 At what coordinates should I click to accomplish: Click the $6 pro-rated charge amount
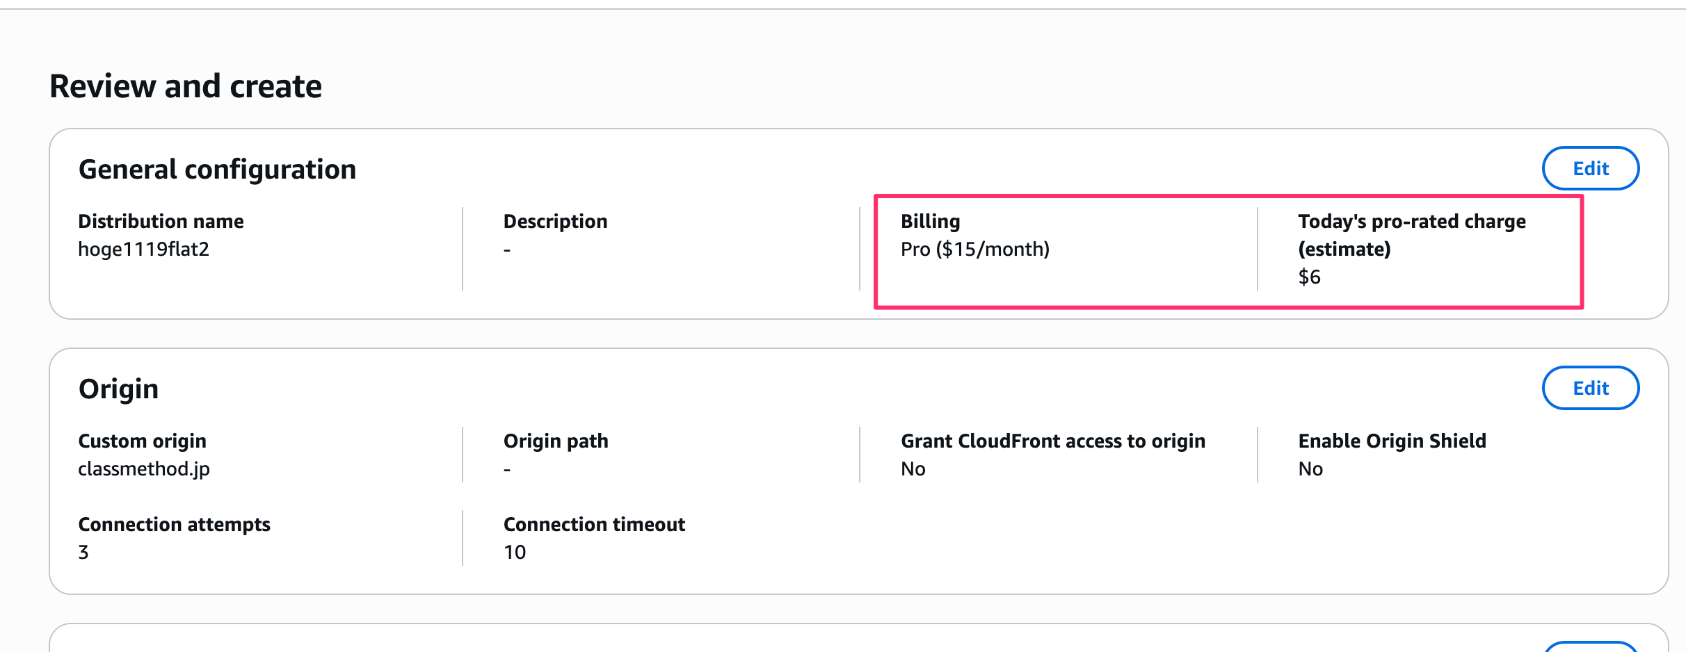(x=1309, y=277)
